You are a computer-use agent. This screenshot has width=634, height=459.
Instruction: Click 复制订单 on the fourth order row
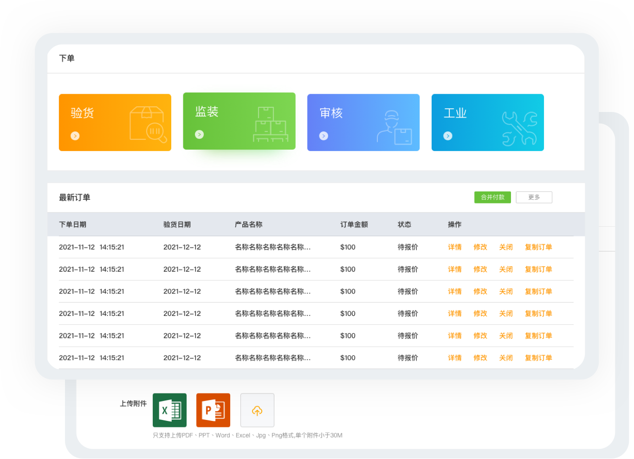pyautogui.click(x=538, y=314)
